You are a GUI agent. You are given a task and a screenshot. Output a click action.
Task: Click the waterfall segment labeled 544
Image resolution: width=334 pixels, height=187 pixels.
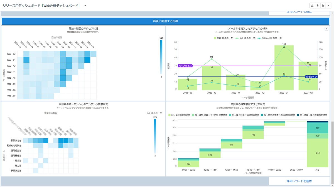(x=189, y=163)
